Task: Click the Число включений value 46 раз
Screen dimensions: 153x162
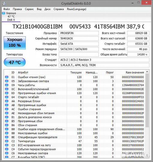Action: click(138, 49)
